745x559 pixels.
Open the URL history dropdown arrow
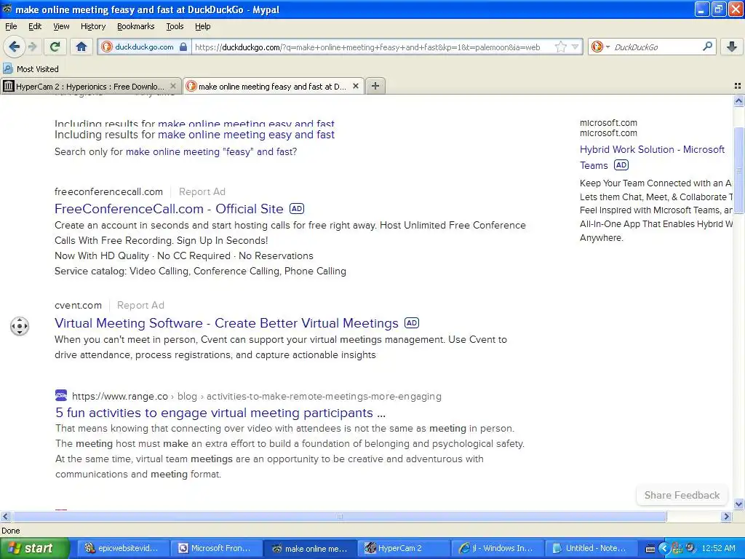[575, 47]
